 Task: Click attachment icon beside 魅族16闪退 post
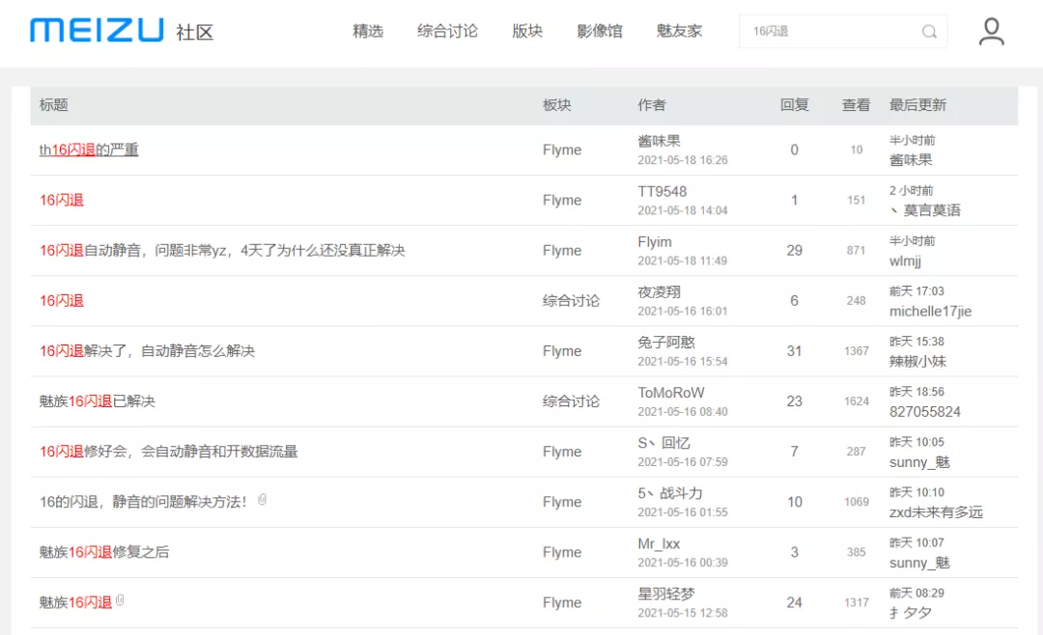pyautogui.click(x=120, y=600)
